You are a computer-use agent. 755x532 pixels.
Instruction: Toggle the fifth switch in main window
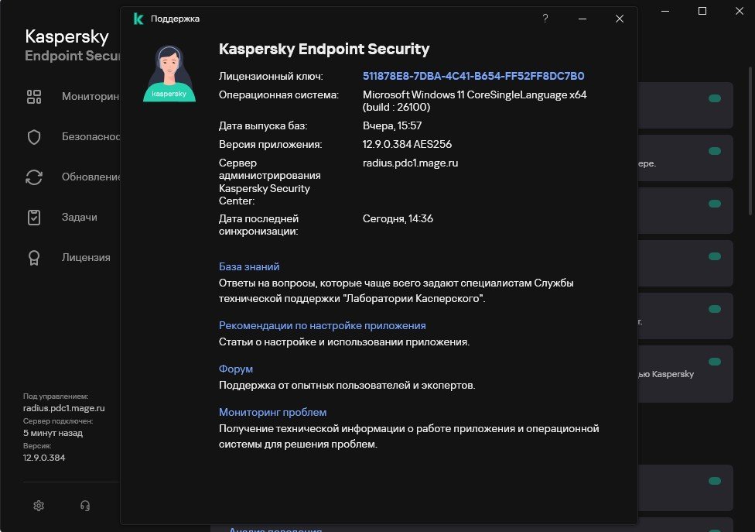pos(715,309)
